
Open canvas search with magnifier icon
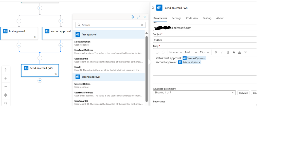[x=6, y=103]
